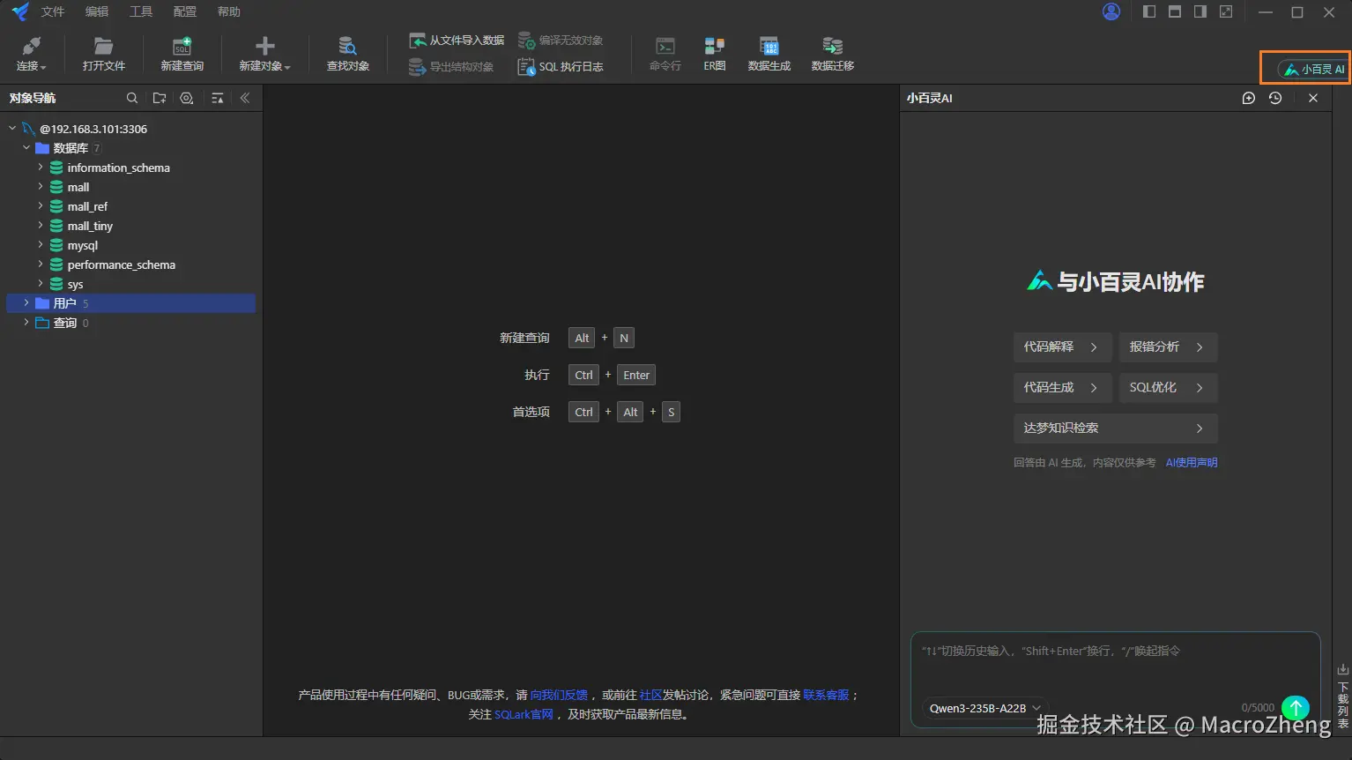Toggle the 小百灵 AI button in toolbar
Viewport: 1352px width, 760px height.
1314,69
